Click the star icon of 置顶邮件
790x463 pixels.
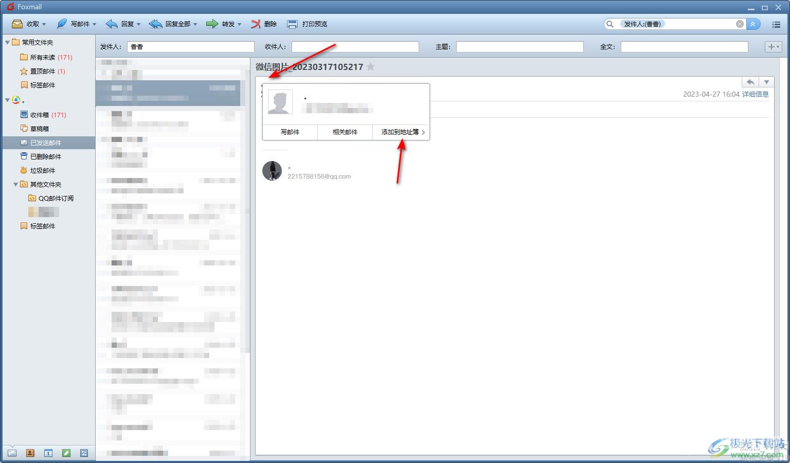tap(24, 71)
